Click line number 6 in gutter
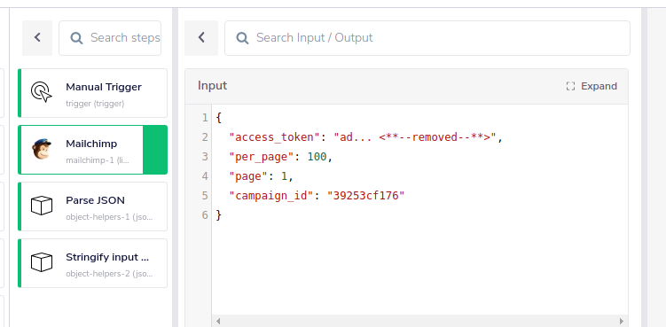This screenshot has width=666, height=327. click(205, 215)
